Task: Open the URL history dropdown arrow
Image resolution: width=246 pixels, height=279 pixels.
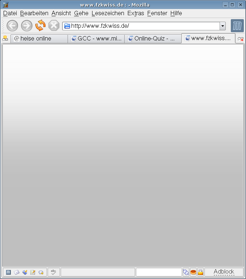Action: point(223,26)
